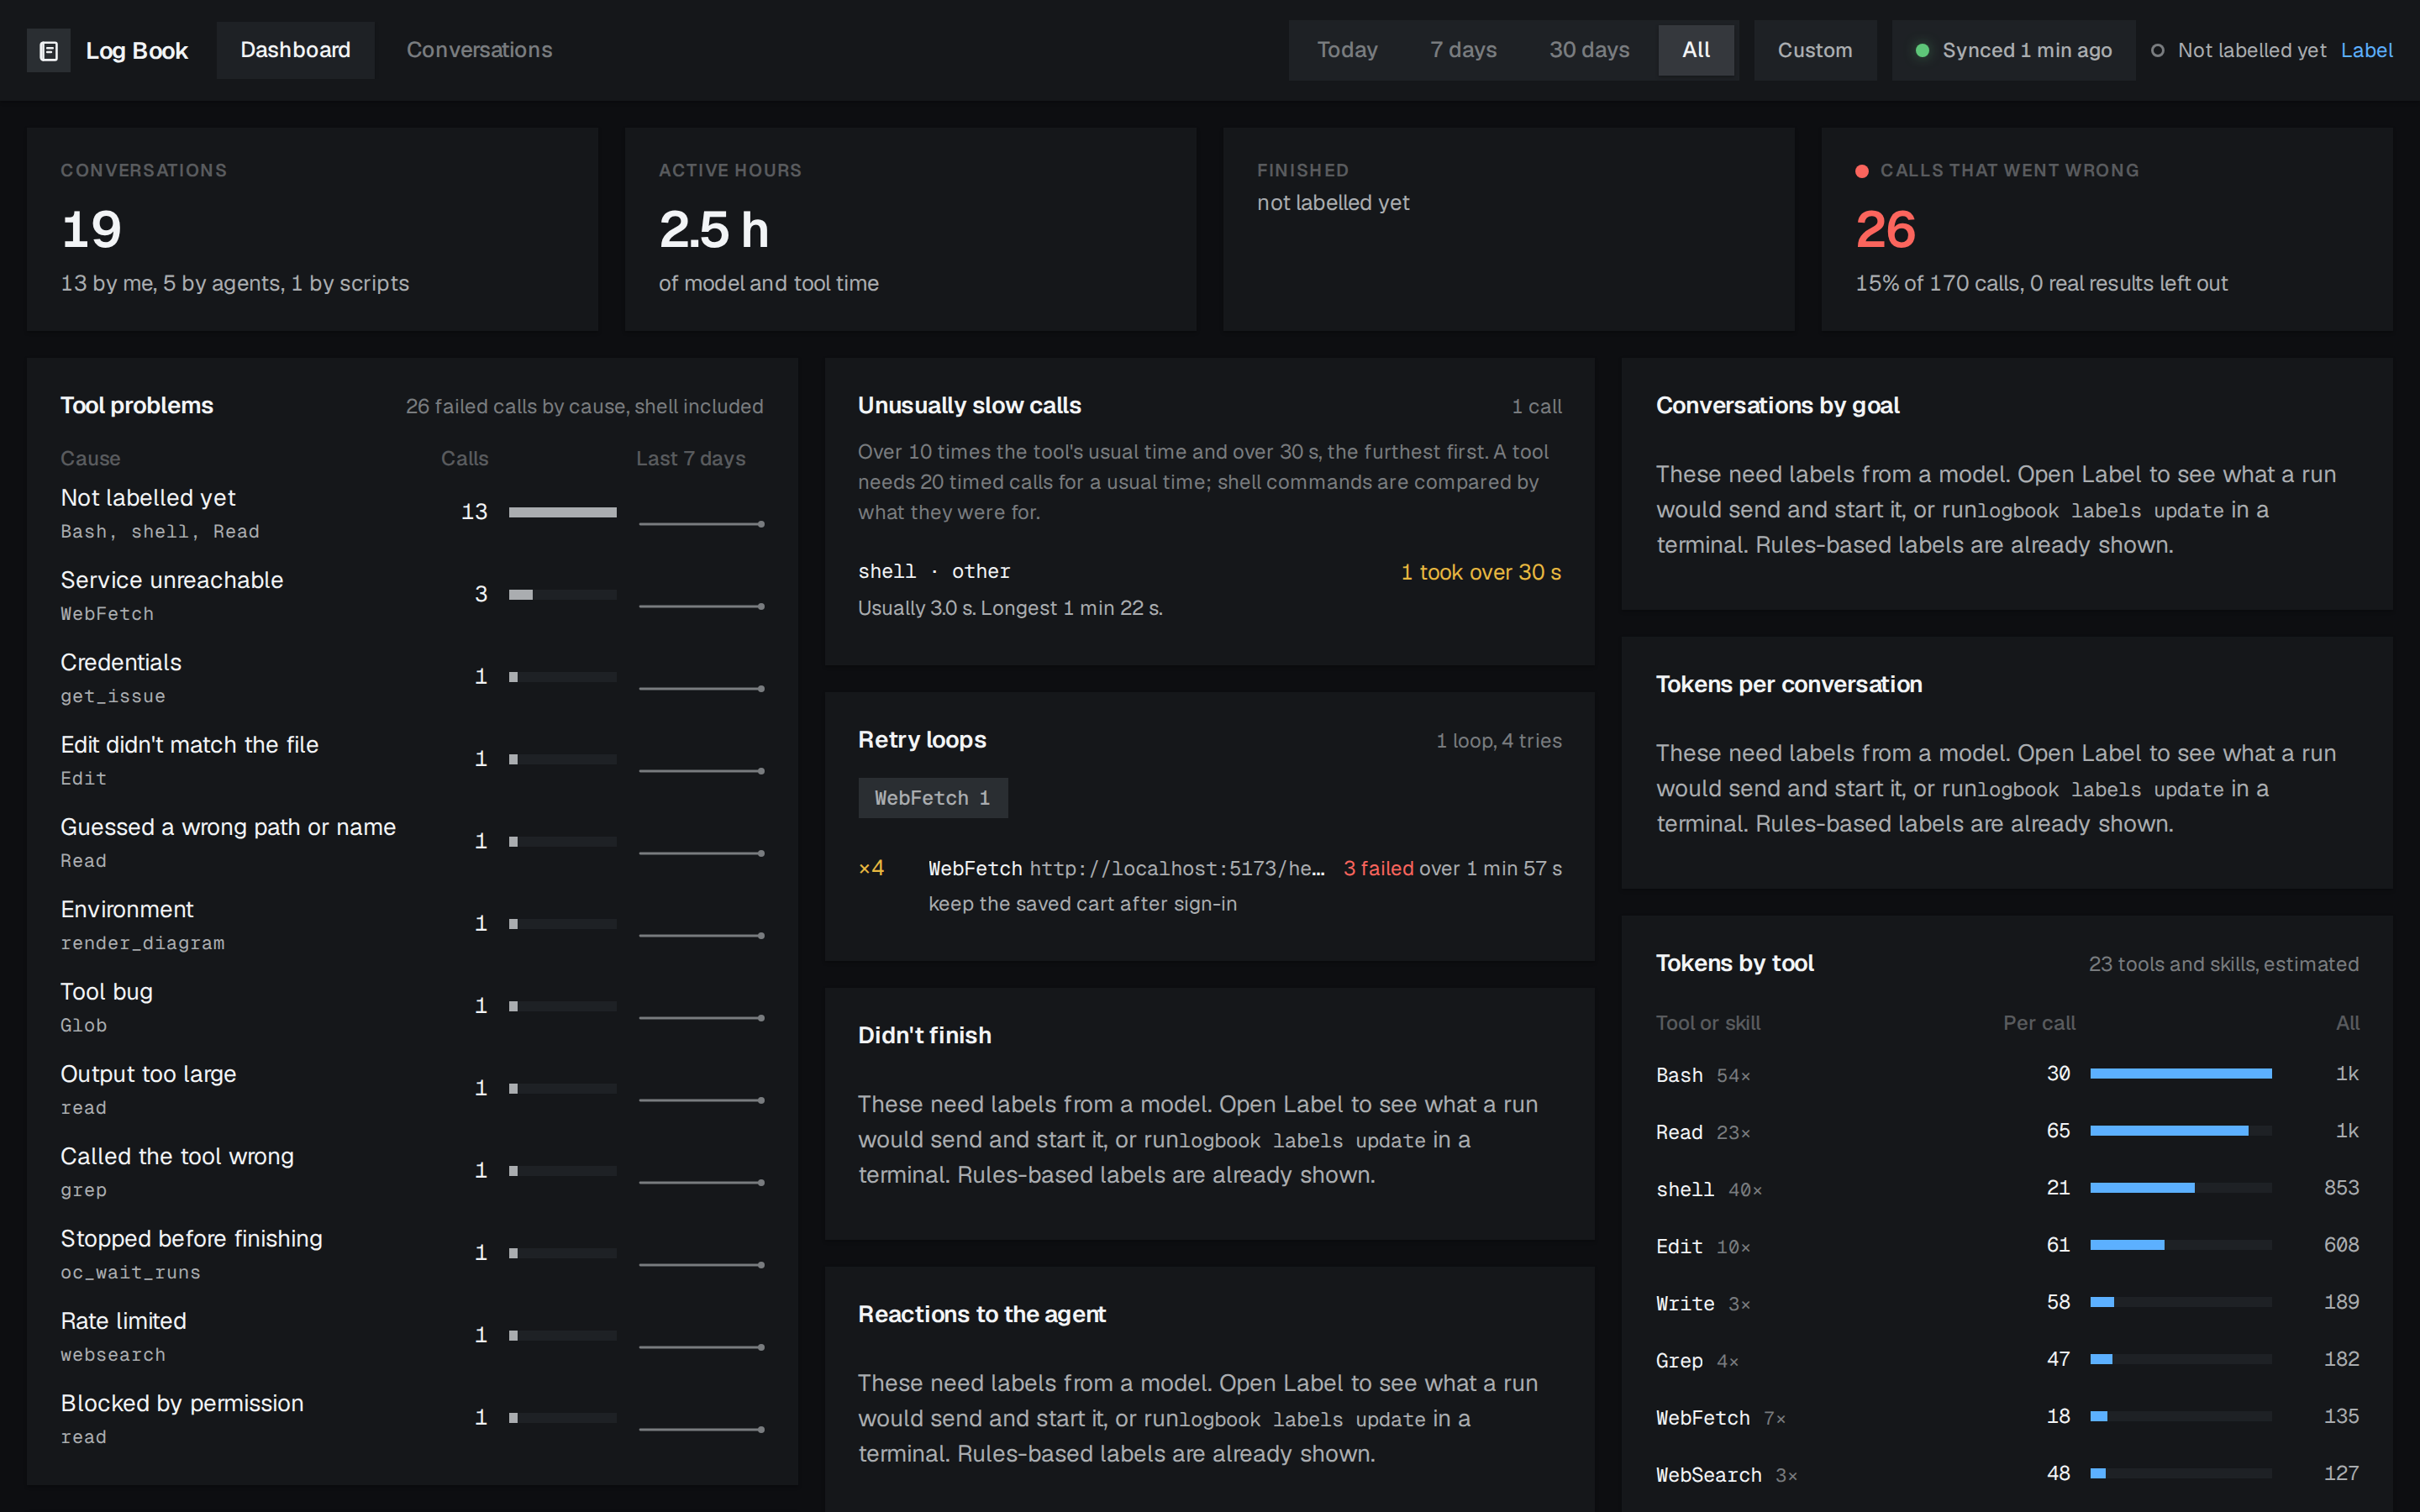Select the Service unreachable cause row
The height and width of the screenshot is (1512, 2420).
pos(412,595)
